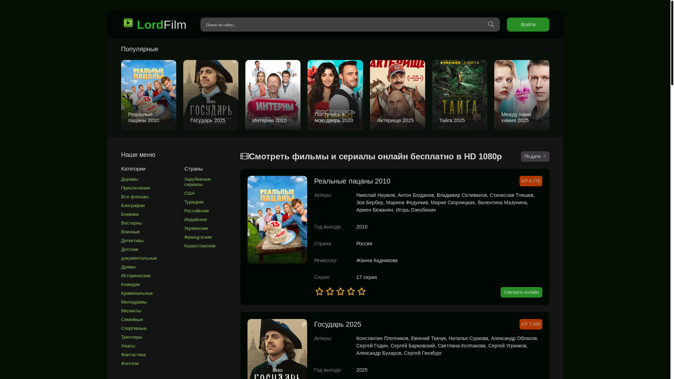Click the KP 6.776 rating badge
Screen dimensions: 674x379
[x=531, y=181]
